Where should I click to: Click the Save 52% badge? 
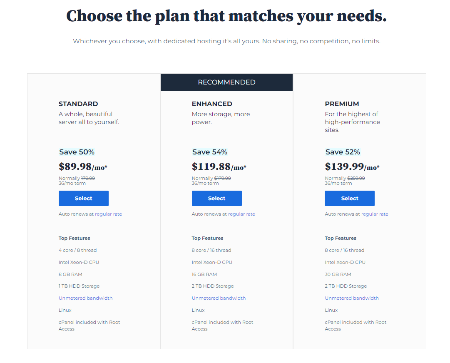343,152
